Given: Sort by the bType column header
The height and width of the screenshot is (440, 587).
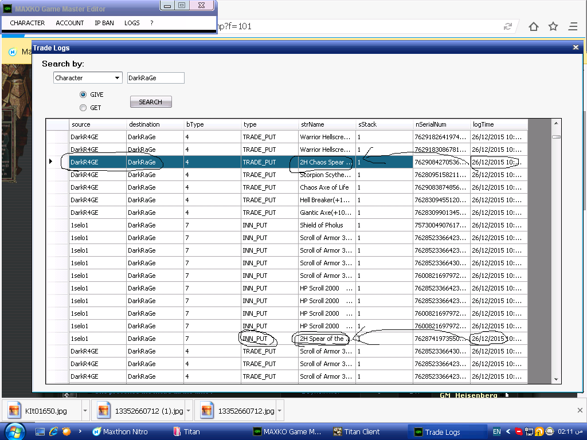Looking at the screenshot, I should coord(212,124).
